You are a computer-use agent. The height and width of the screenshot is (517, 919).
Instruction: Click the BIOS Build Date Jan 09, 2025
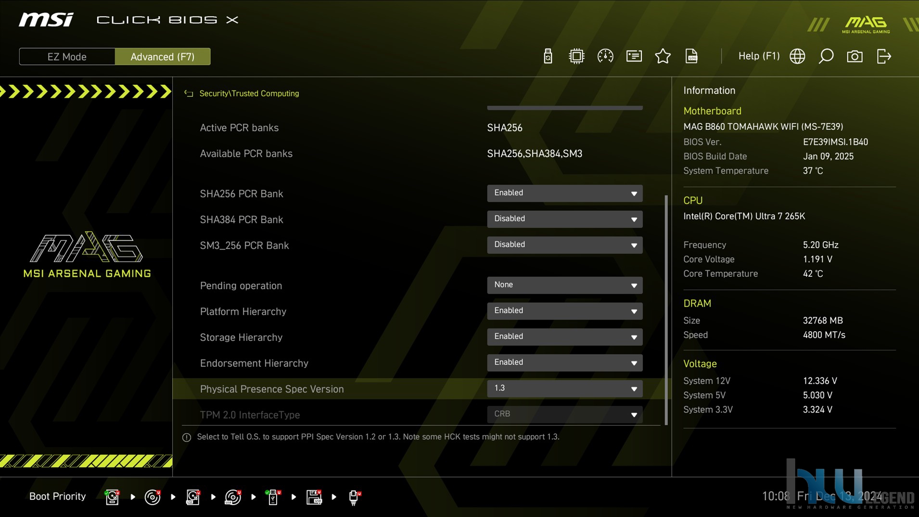point(828,156)
